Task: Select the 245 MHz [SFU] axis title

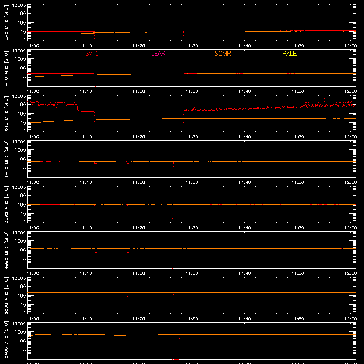Action: click(6, 22)
